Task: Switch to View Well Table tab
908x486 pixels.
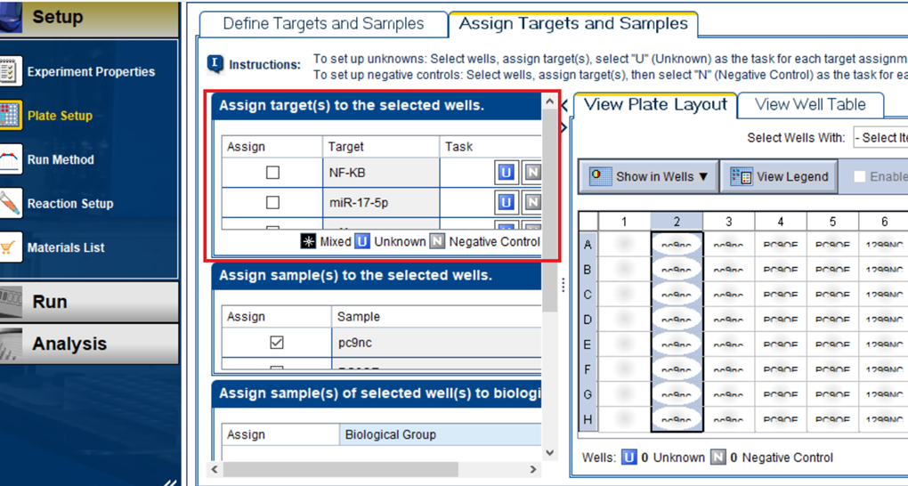Action: coord(810,105)
